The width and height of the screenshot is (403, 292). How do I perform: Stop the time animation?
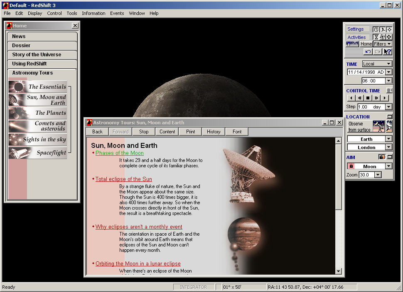pos(368,98)
